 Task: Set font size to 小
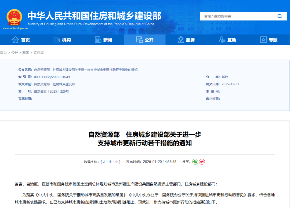[117, 162]
